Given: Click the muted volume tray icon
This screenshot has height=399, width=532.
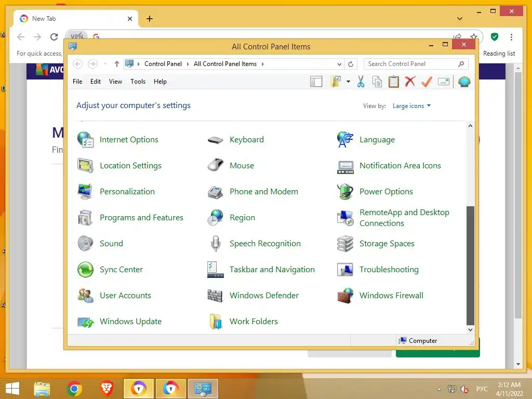Looking at the screenshot, I should click(464, 389).
